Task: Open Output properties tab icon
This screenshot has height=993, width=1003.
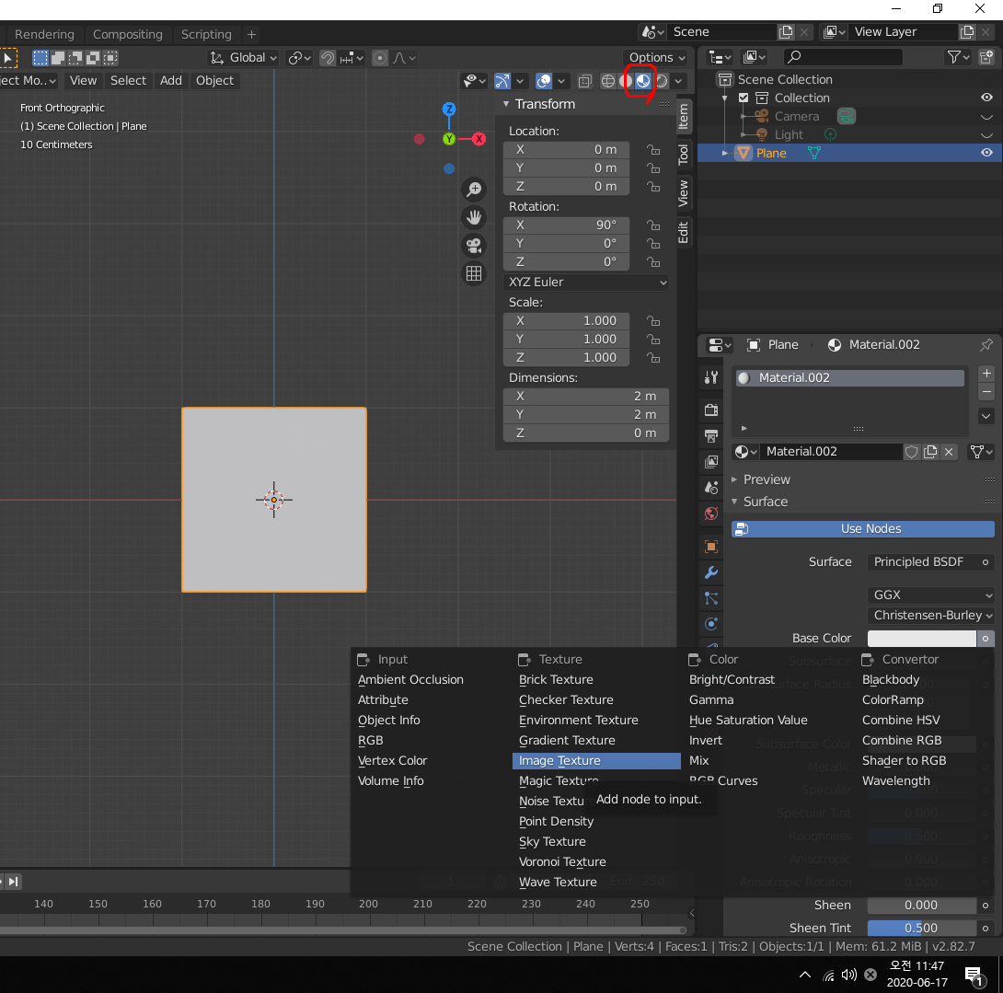Action: tap(711, 435)
